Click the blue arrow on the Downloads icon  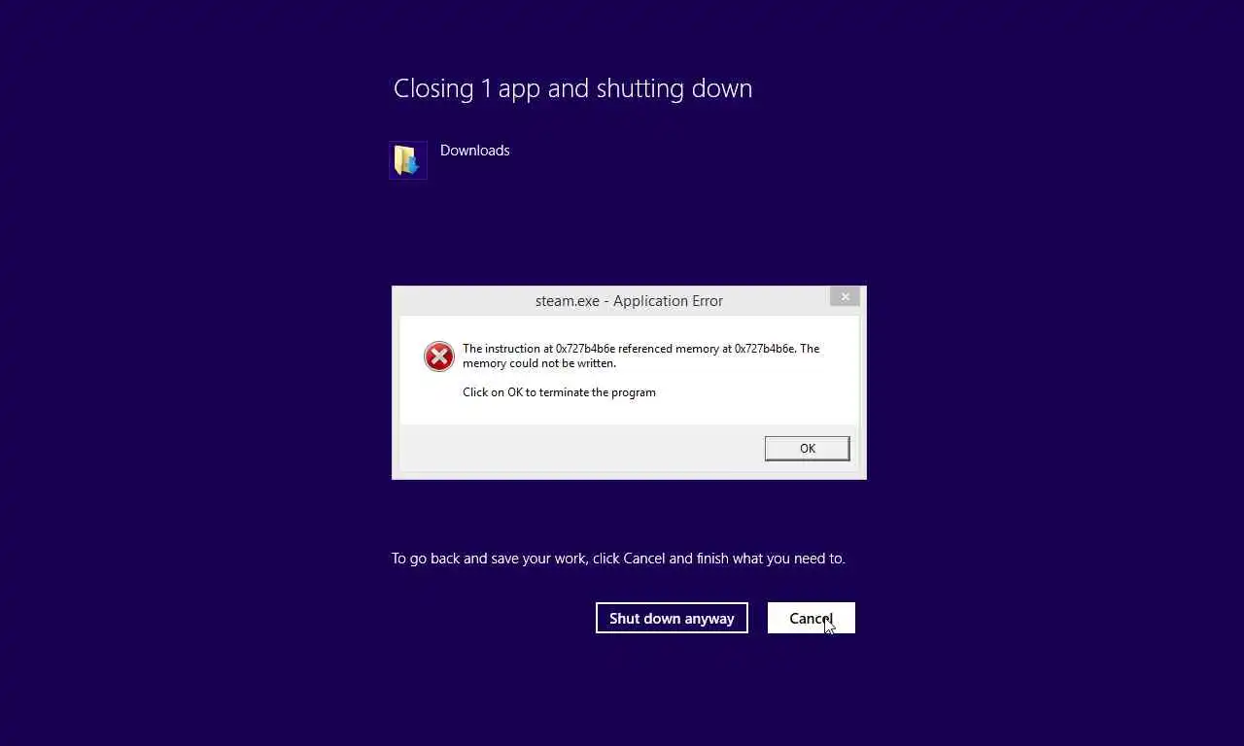(411, 164)
